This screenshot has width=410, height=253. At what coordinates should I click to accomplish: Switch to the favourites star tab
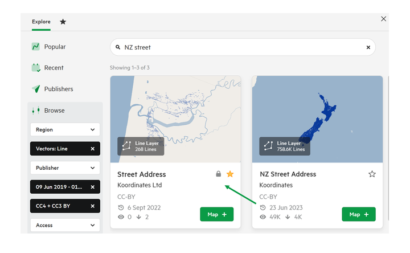click(x=63, y=22)
